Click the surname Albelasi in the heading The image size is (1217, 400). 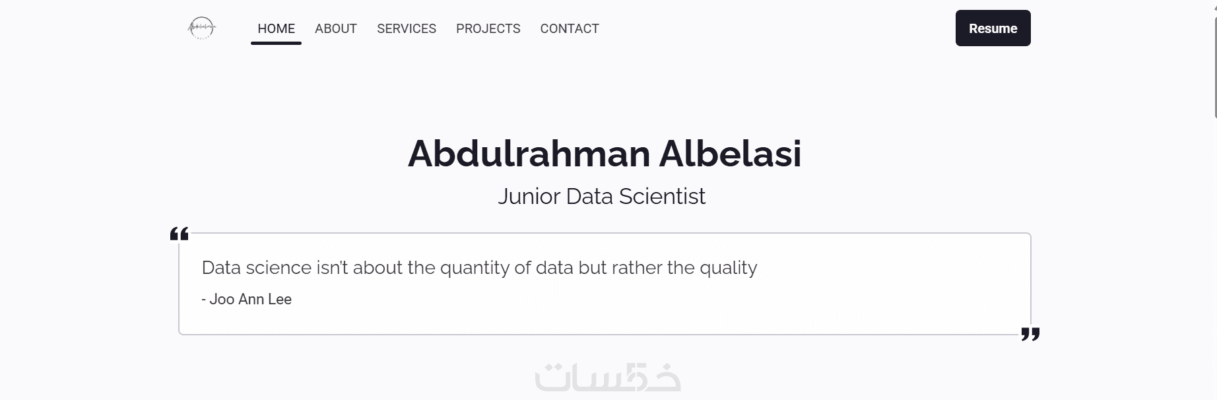730,154
